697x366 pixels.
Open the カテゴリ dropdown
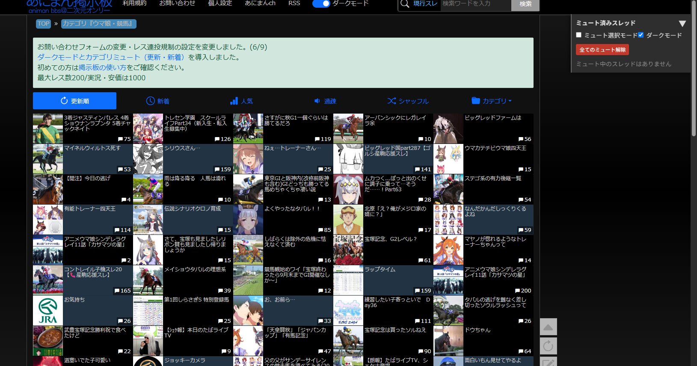pyautogui.click(x=492, y=101)
